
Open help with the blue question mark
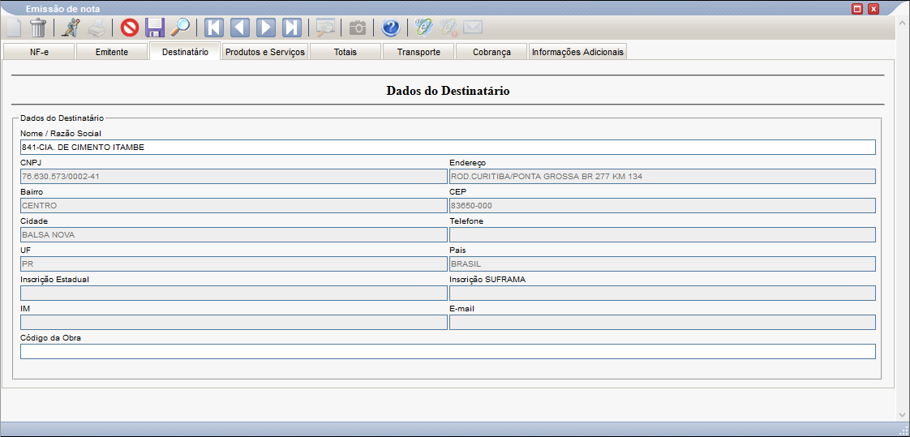pos(391,28)
